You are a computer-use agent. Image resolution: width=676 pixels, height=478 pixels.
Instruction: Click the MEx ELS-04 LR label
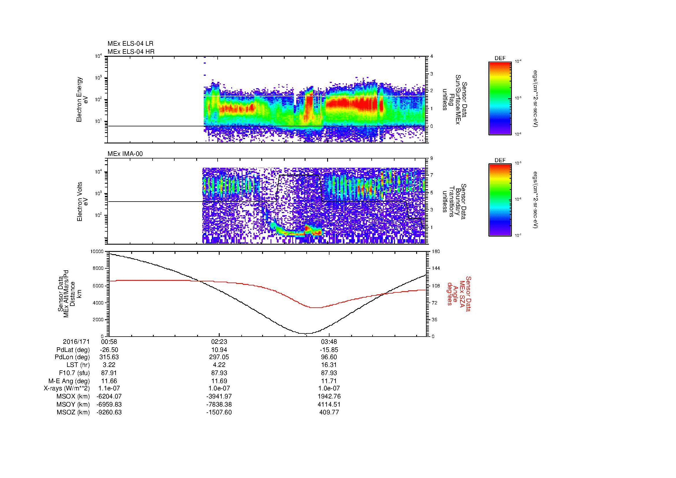point(130,44)
